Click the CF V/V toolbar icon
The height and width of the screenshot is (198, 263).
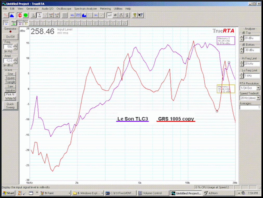[x=121, y=15]
